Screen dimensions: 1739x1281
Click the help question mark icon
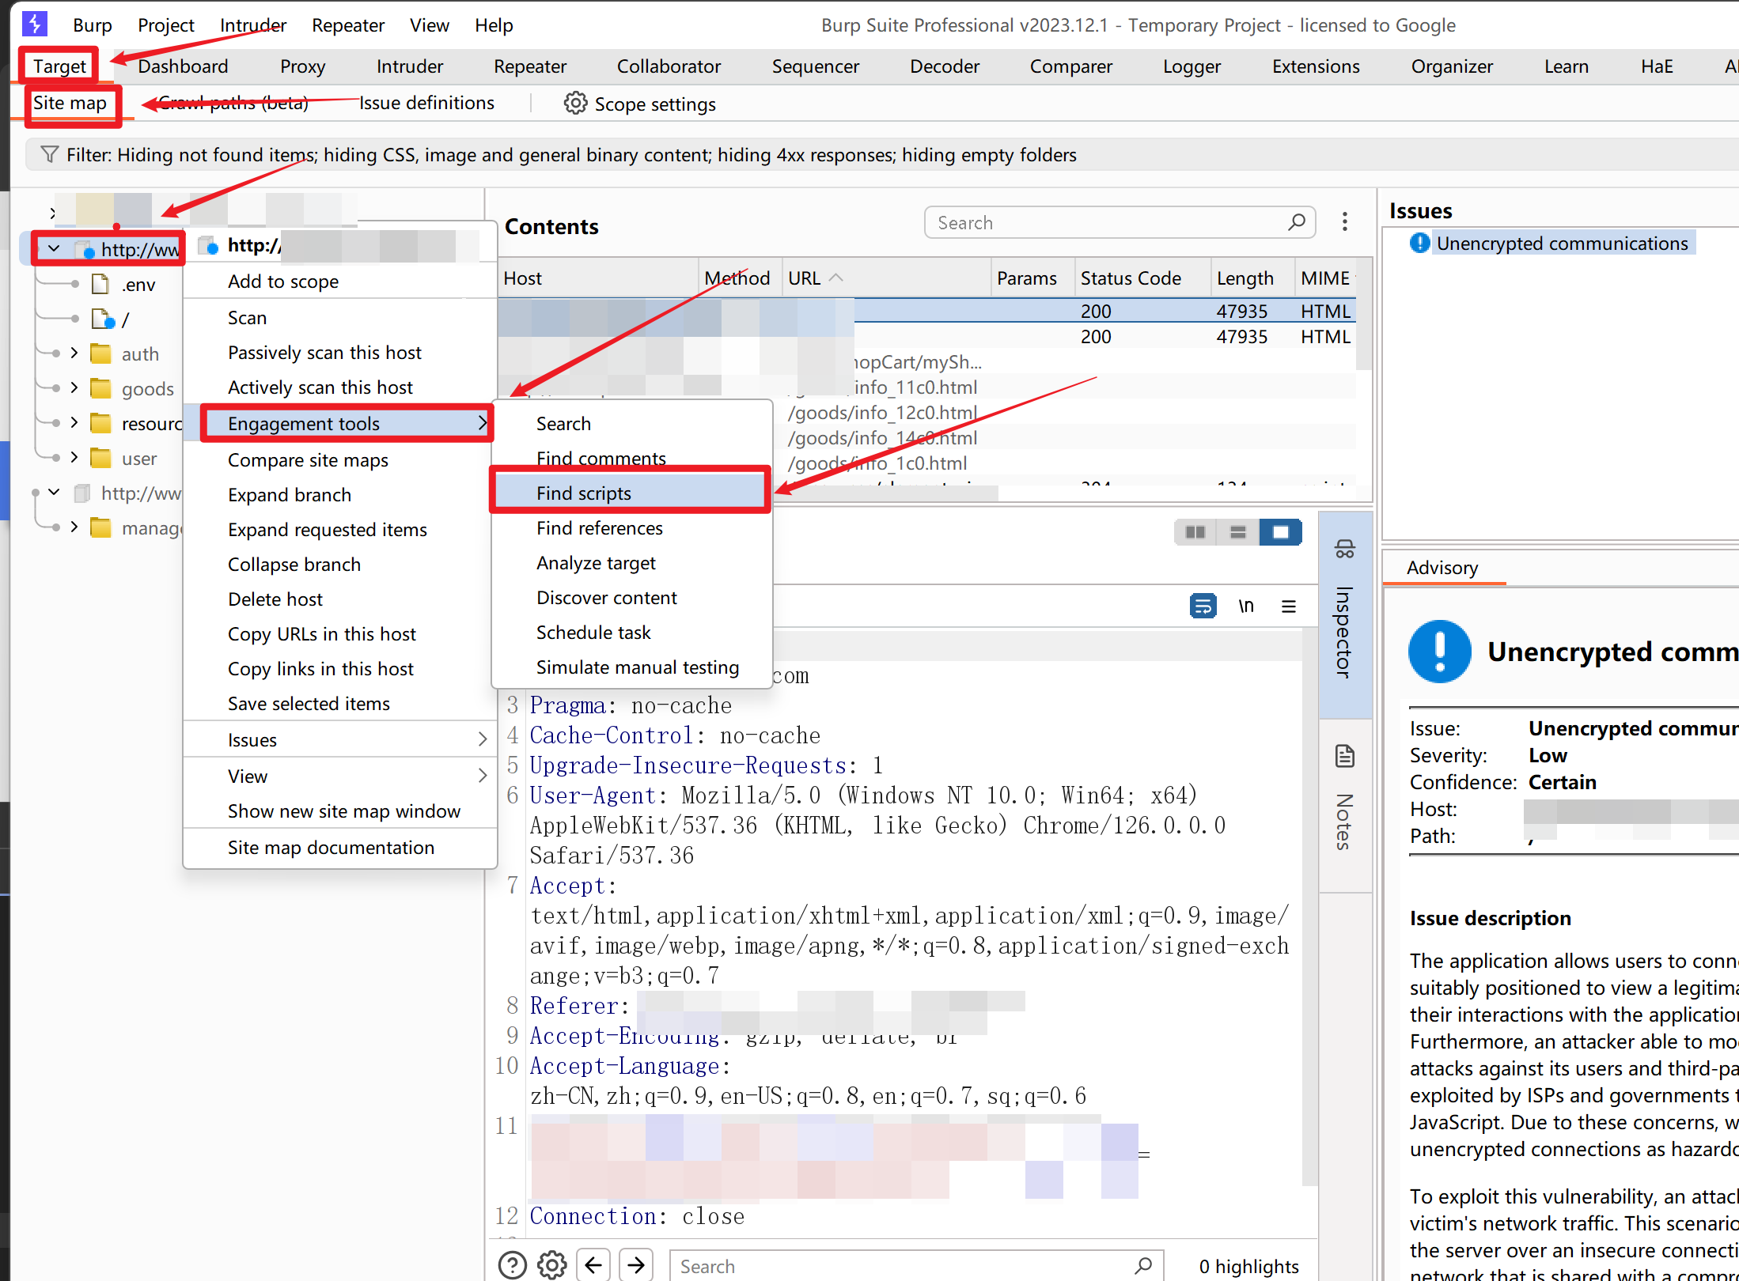tap(513, 1265)
